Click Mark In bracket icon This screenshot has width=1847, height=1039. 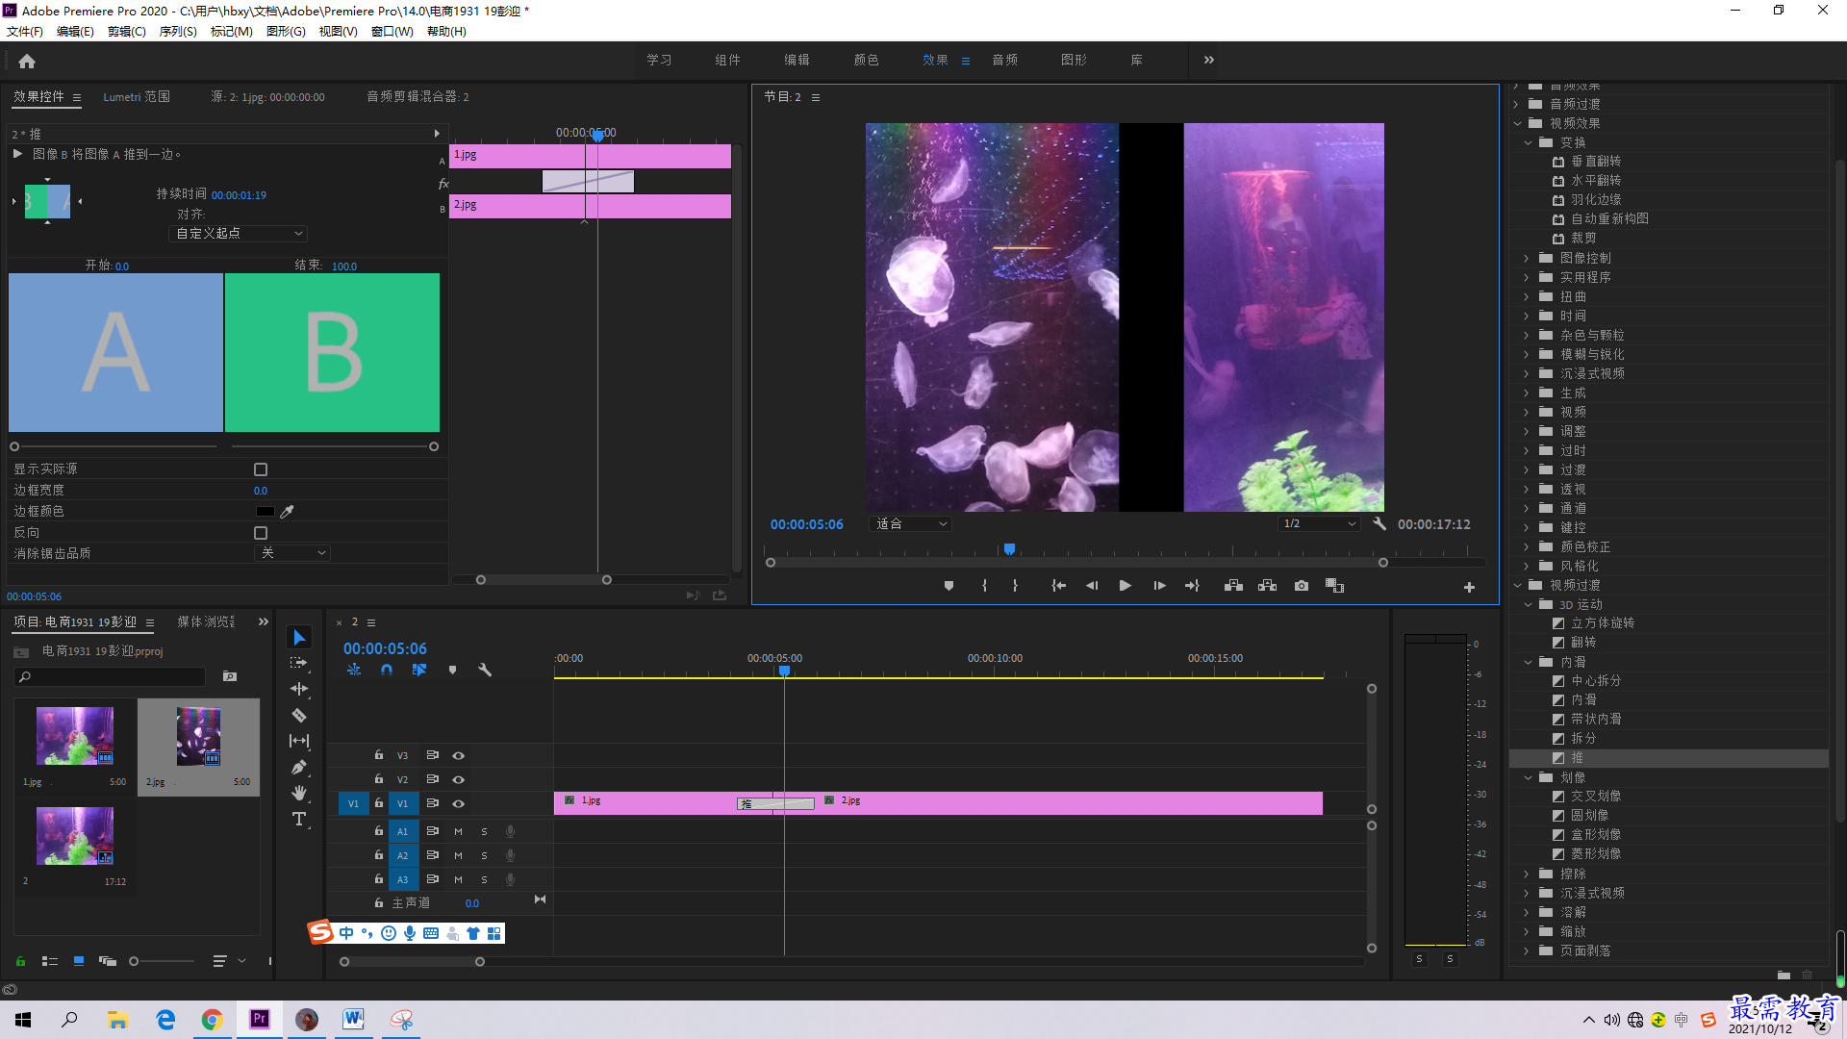pos(984,586)
